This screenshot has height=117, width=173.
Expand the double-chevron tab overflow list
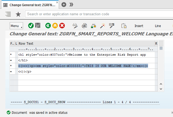[x=71, y=5]
